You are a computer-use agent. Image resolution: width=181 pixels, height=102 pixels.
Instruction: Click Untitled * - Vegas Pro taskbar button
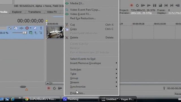118,99
